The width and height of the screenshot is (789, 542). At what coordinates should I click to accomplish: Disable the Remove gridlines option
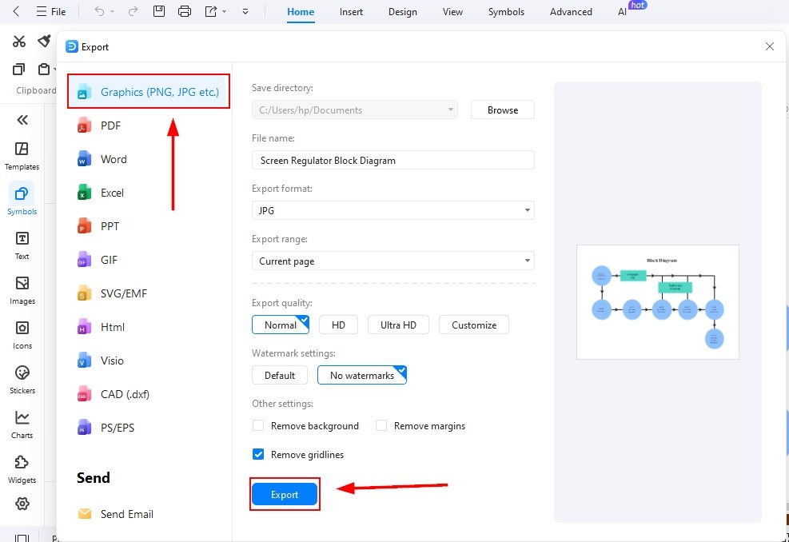coord(258,454)
